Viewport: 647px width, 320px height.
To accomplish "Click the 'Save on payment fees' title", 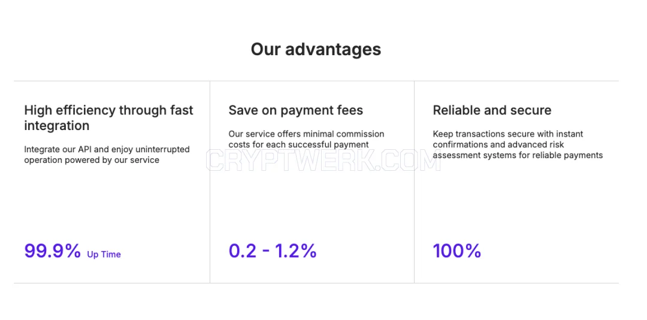I will click(x=296, y=110).
